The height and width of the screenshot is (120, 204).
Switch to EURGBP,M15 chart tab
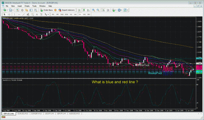(x=37, y=113)
